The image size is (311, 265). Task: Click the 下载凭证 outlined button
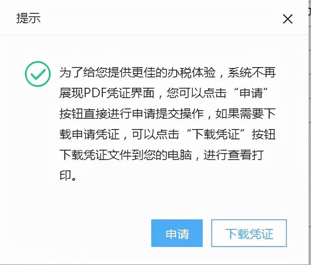pyautogui.click(x=249, y=233)
